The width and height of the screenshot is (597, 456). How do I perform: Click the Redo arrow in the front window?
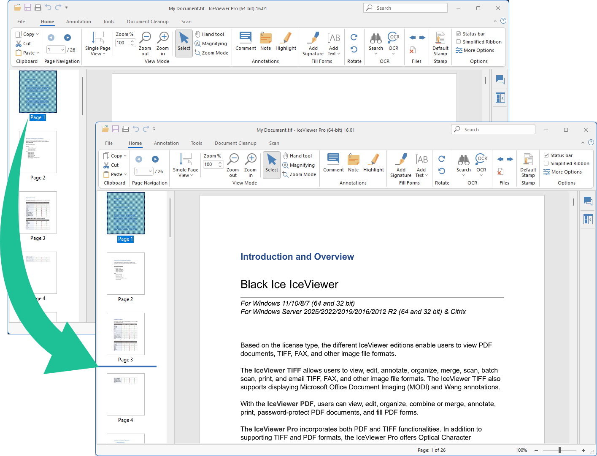[x=146, y=129]
